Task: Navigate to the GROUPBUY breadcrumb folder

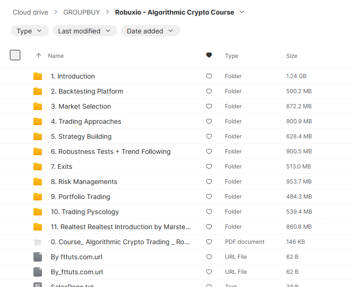Action: (x=81, y=12)
